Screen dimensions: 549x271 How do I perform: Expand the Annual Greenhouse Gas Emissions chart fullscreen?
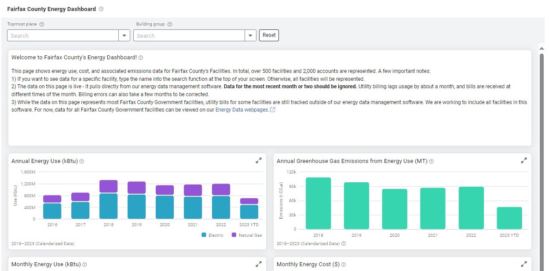click(524, 161)
